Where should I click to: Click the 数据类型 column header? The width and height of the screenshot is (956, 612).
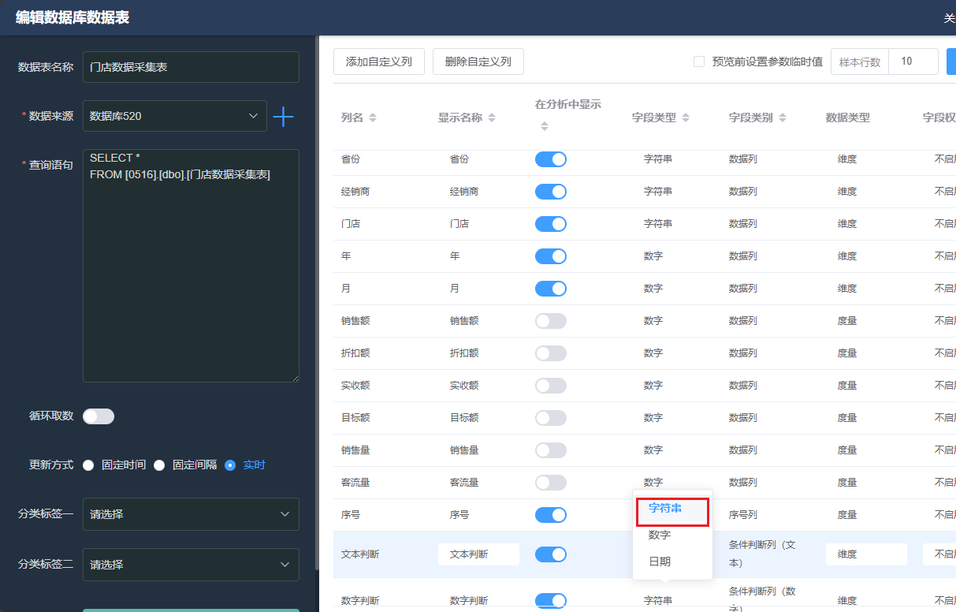848,118
